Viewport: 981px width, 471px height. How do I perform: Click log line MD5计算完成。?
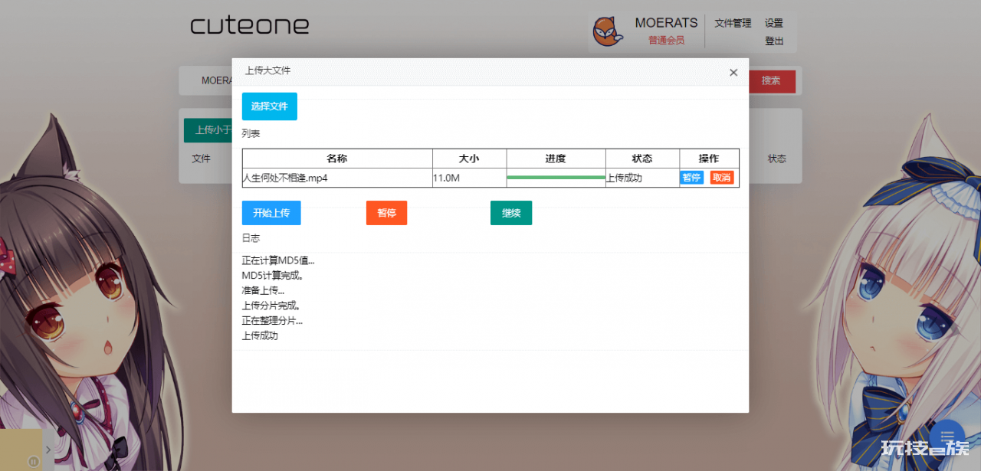[273, 275]
